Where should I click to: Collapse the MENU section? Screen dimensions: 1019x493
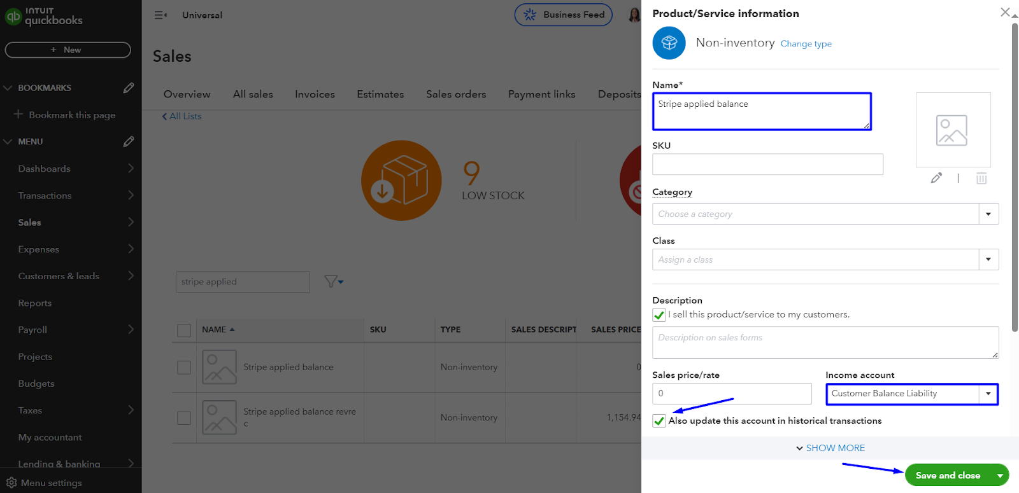click(x=8, y=141)
